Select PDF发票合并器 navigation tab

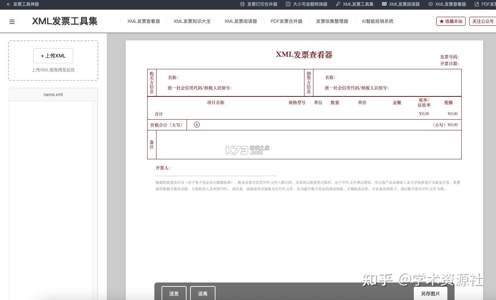tap(286, 21)
